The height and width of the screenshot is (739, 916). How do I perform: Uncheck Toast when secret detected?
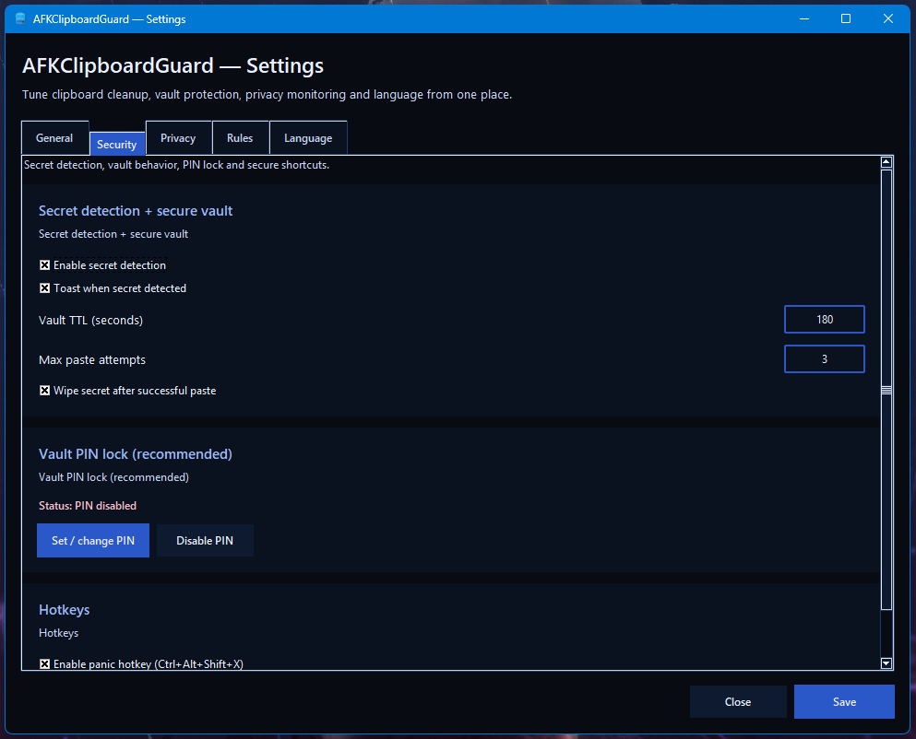point(45,288)
